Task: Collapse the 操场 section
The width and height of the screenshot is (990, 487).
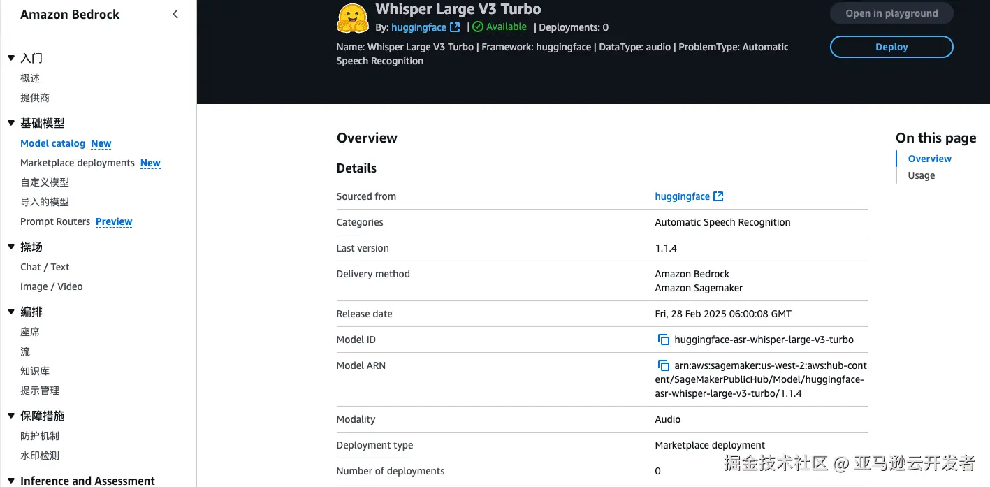Action: tap(11, 247)
